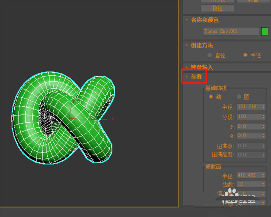Image resolution: width=271 pixels, height=217 pixels.
Task: Collapse the 参数 rollout
Action: click(187, 76)
